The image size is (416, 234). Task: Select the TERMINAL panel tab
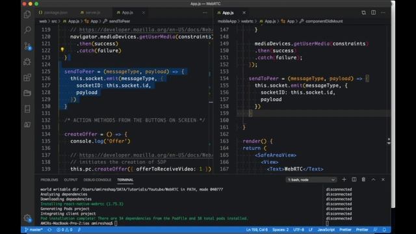(125, 179)
